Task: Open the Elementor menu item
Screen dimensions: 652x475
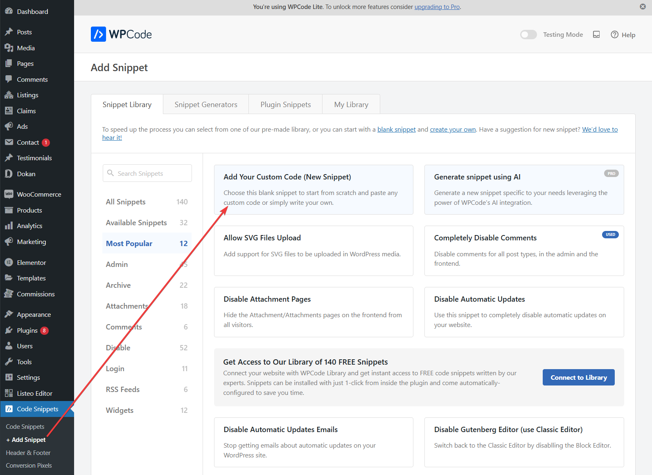Action: pyautogui.click(x=31, y=262)
